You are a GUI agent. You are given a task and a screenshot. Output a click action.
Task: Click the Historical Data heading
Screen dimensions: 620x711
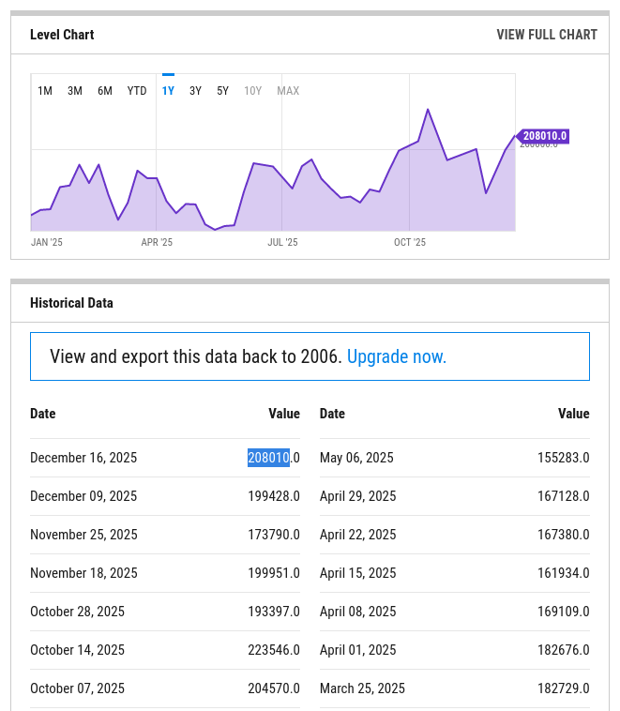click(x=71, y=303)
